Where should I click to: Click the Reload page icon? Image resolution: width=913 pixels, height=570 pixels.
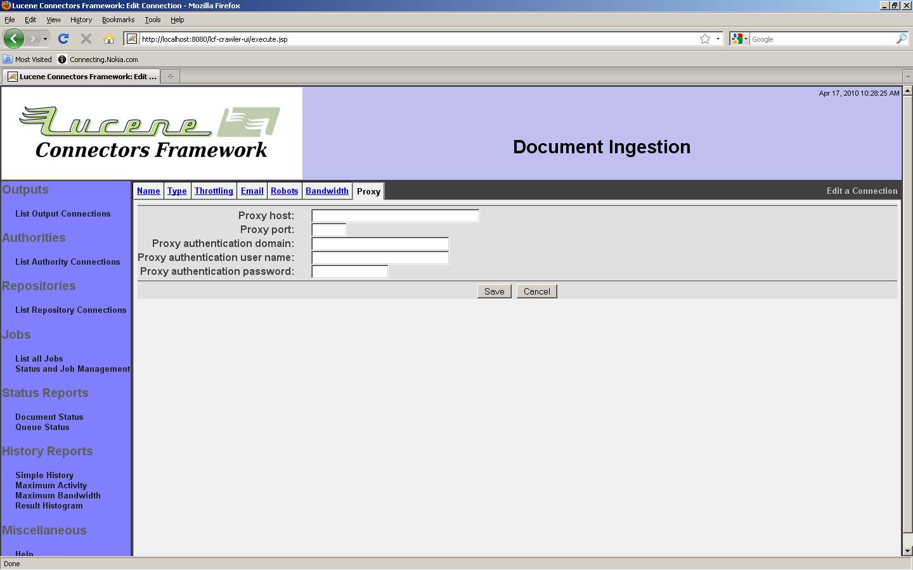coord(63,39)
